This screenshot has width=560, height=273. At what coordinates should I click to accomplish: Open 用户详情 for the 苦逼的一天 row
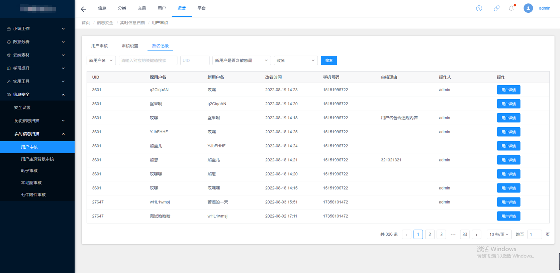[x=508, y=202]
